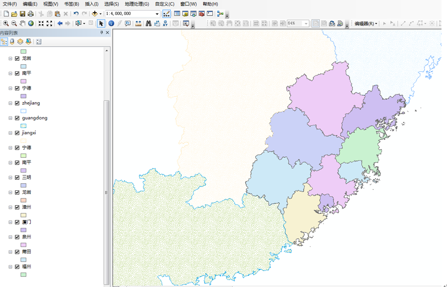The height and width of the screenshot is (287, 447).
Task: Switch contents list to List By Source
Action: (x=12, y=42)
